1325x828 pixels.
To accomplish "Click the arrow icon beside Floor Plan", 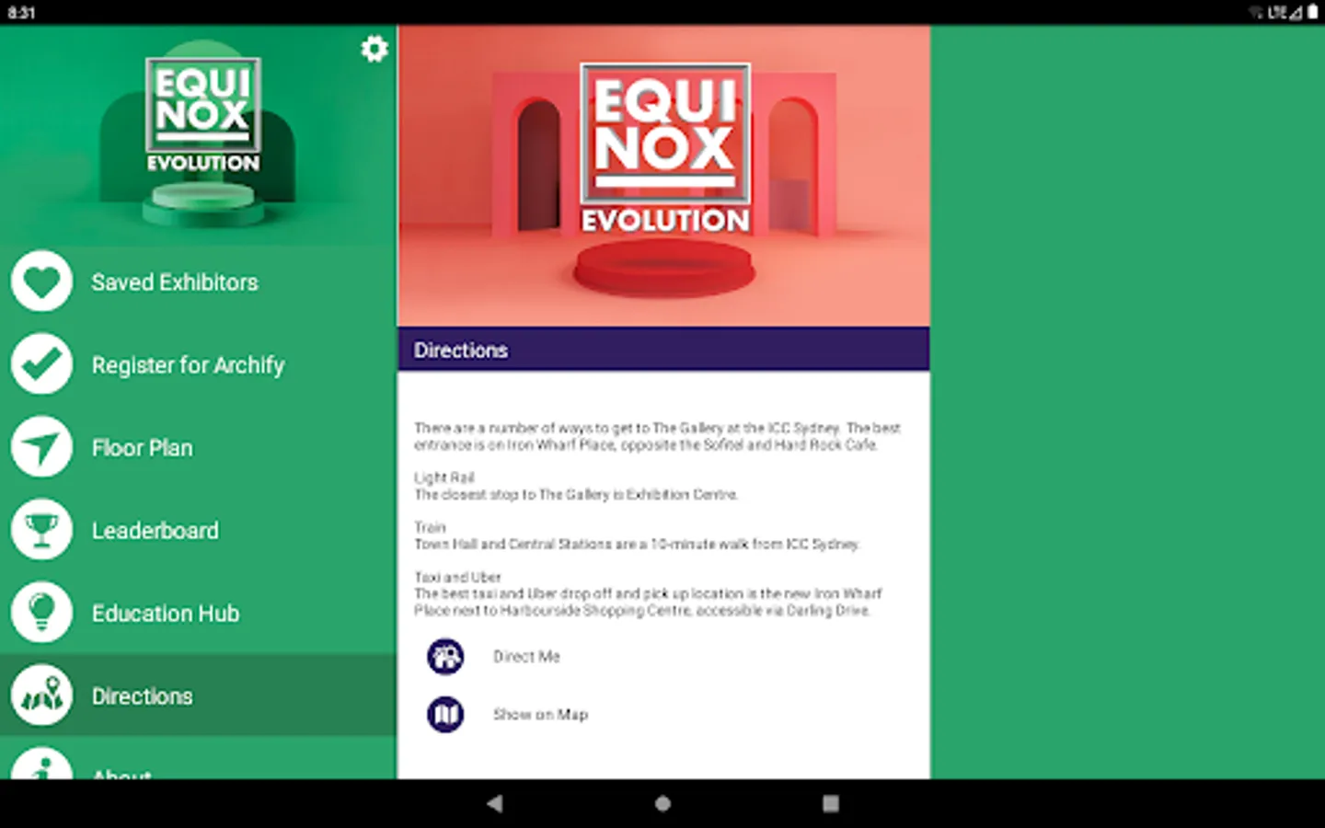I will pos(41,447).
